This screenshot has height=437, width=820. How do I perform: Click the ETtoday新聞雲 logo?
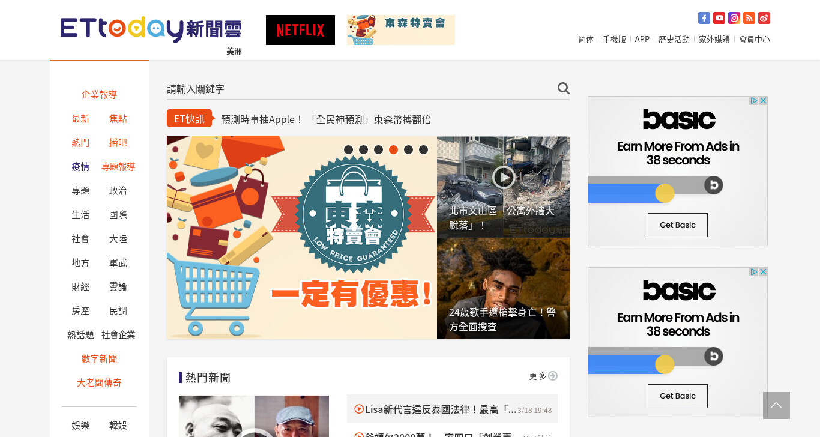tap(151, 29)
